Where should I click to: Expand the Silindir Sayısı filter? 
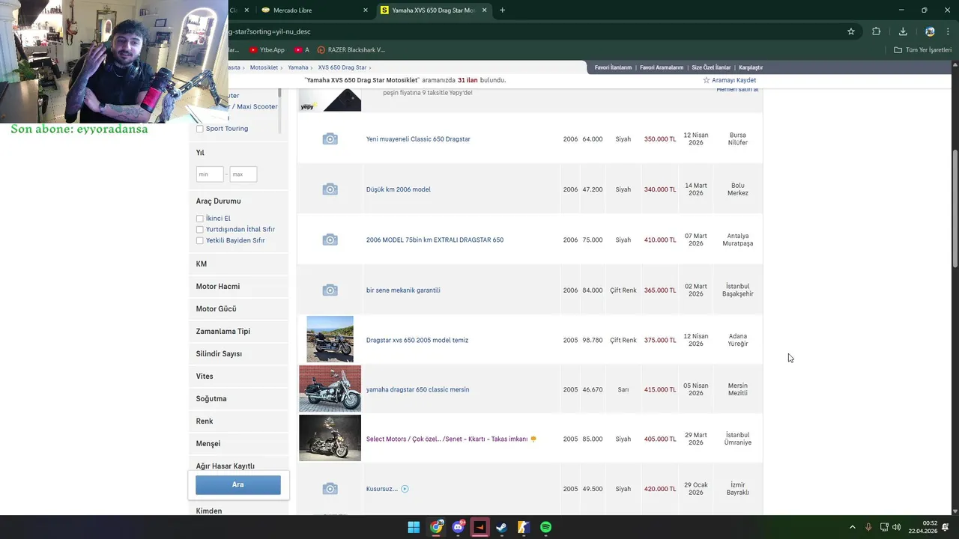(238, 354)
